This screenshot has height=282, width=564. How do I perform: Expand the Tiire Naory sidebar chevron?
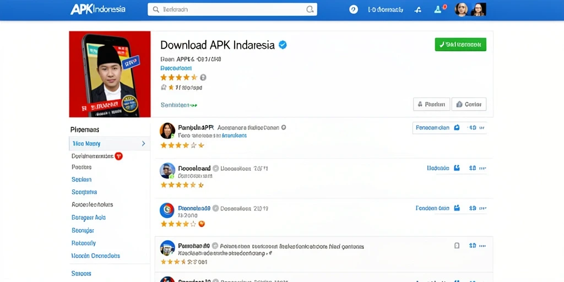(143, 144)
